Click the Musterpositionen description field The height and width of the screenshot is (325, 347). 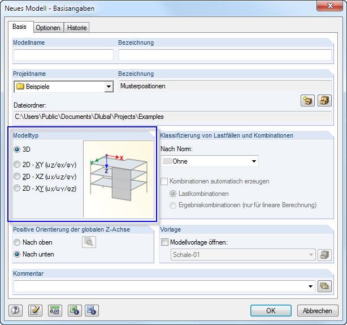click(225, 86)
